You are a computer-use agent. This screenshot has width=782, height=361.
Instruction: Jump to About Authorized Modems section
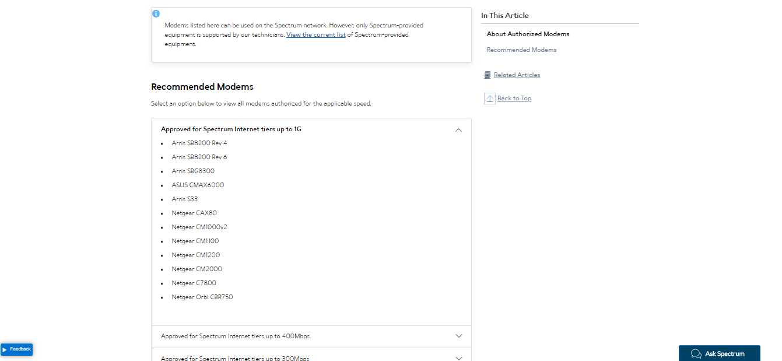528,34
